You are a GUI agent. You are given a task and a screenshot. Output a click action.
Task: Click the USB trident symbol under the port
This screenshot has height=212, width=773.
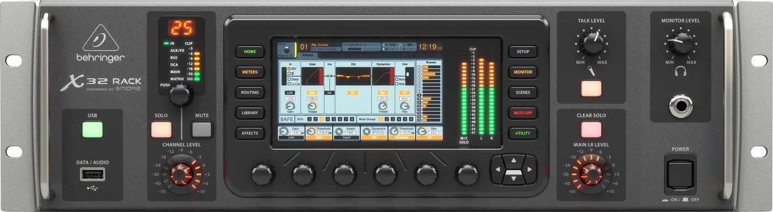(93, 188)
